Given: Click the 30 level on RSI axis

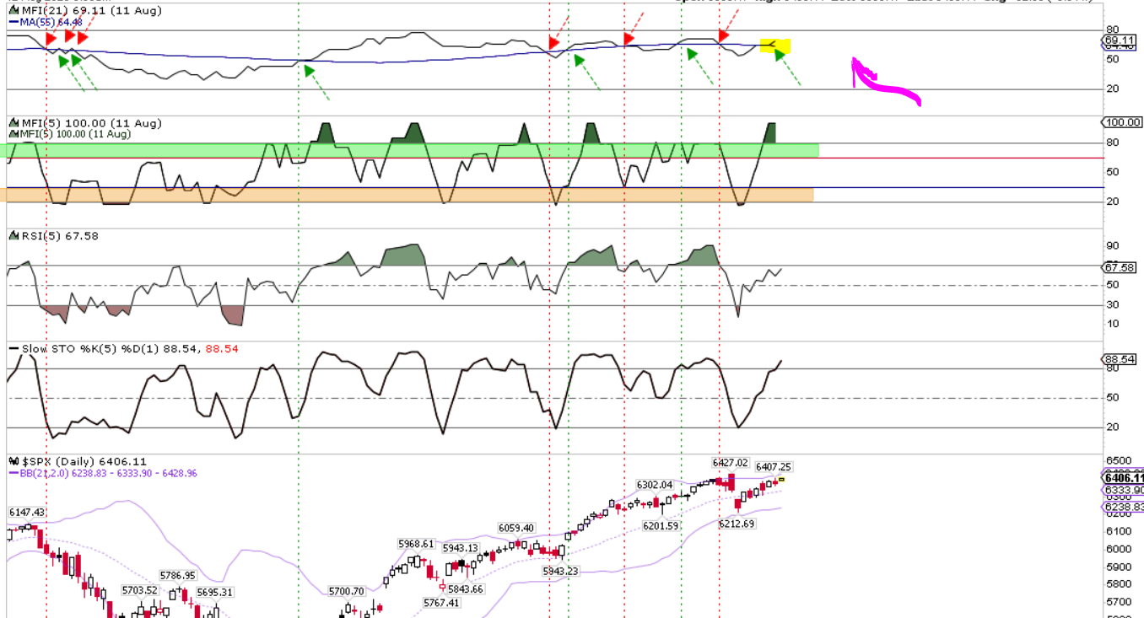Looking at the screenshot, I should click(x=1112, y=305).
